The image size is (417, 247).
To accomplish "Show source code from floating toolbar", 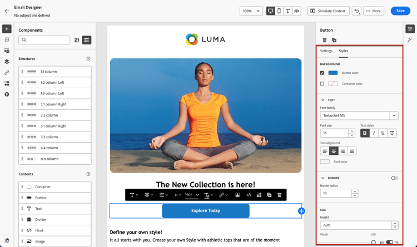I will coord(249,195).
